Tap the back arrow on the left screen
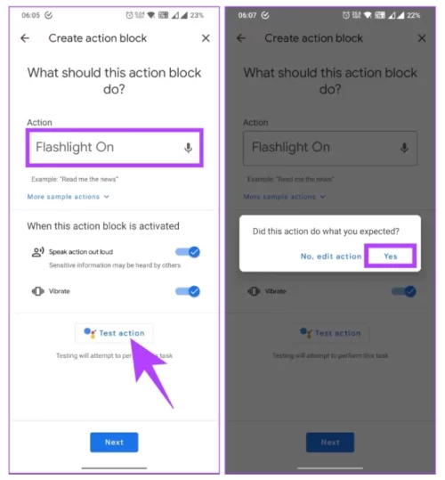445x480 pixels. (25, 38)
